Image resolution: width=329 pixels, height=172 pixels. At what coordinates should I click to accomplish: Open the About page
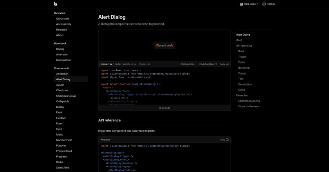point(60,35)
